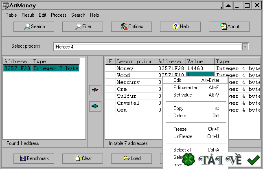Click the Clear button

click(83, 158)
